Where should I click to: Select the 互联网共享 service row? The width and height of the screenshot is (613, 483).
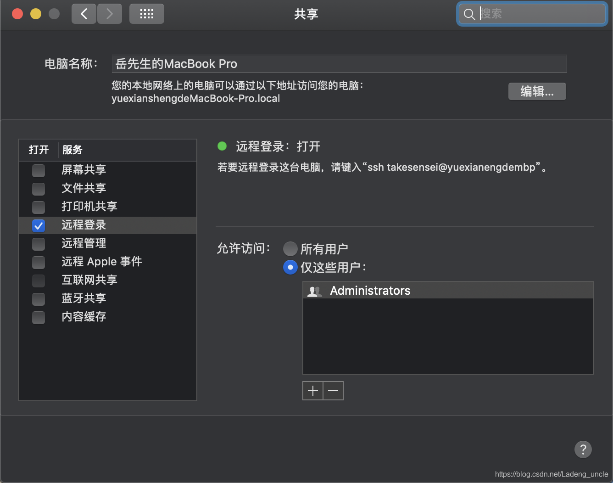click(108, 280)
